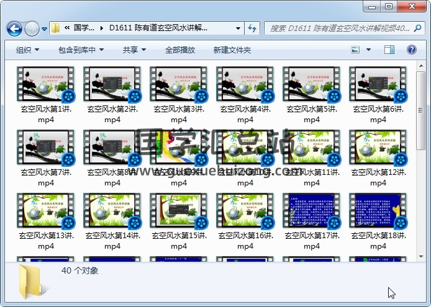Viewport: 431px width, 307px height.
Task: Open the 组织 menu
Action: pyautogui.click(x=27, y=50)
